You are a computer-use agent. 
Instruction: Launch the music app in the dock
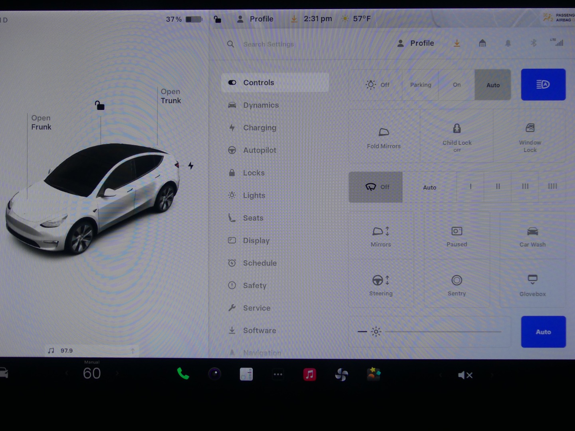click(x=309, y=374)
